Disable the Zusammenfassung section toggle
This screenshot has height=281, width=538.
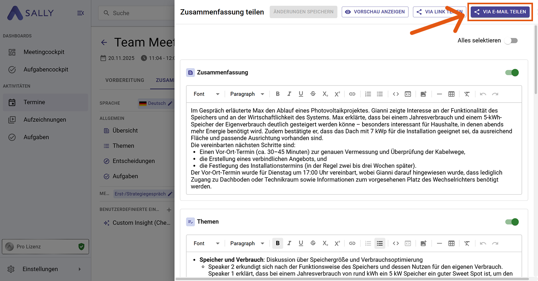click(x=512, y=72)
